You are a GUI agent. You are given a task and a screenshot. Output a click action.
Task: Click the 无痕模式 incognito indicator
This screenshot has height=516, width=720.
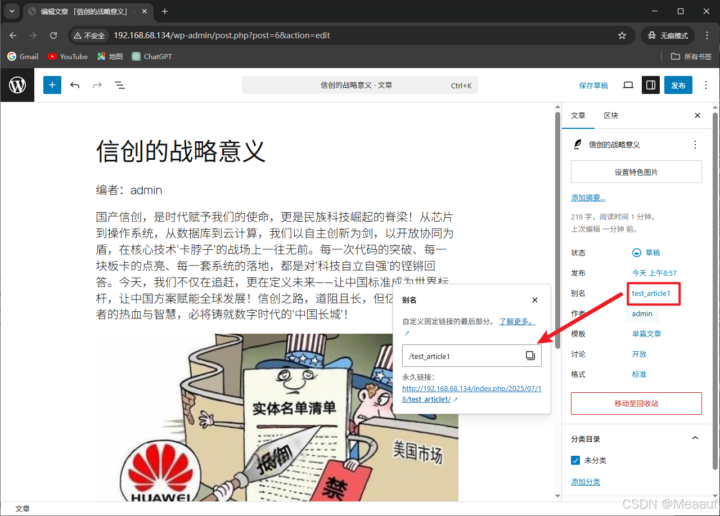668,35
